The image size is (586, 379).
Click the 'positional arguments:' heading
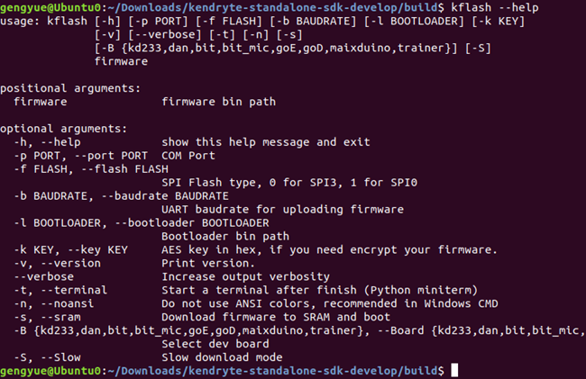pyautogui.click(x=70, y=88)
